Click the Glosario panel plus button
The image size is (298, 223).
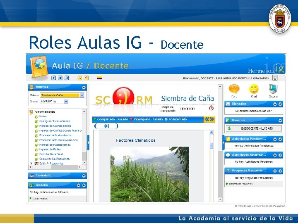click(x=84, y=185)
